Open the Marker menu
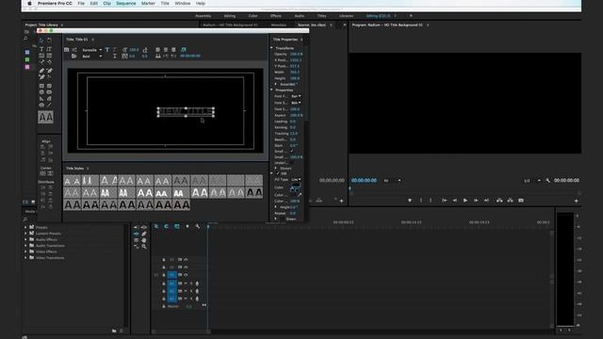This screenshot has height=339, width=603. (148, 4)
